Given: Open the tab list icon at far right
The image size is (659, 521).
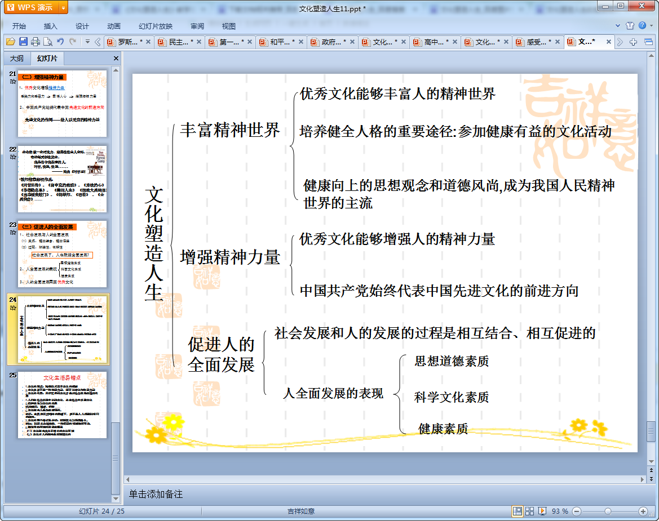Looking at the screenshot, I should pyautogui.click(x=648, y=42).
